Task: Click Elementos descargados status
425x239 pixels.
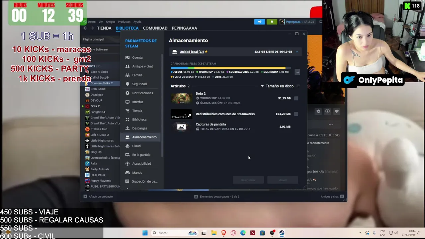Action: [216, 197]
